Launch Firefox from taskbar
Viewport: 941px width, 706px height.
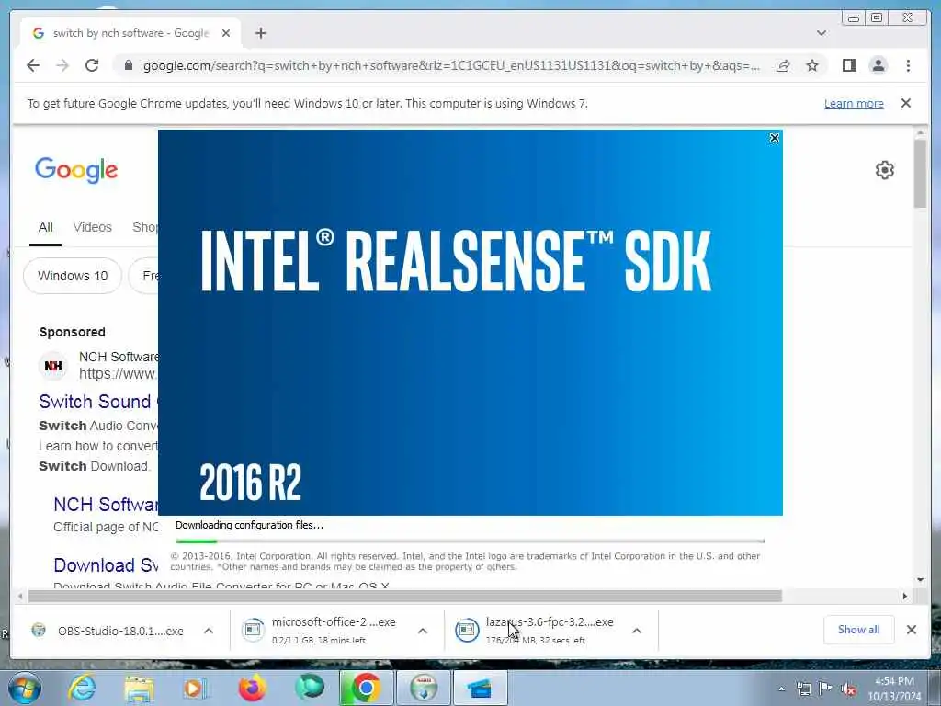(253, 688)
